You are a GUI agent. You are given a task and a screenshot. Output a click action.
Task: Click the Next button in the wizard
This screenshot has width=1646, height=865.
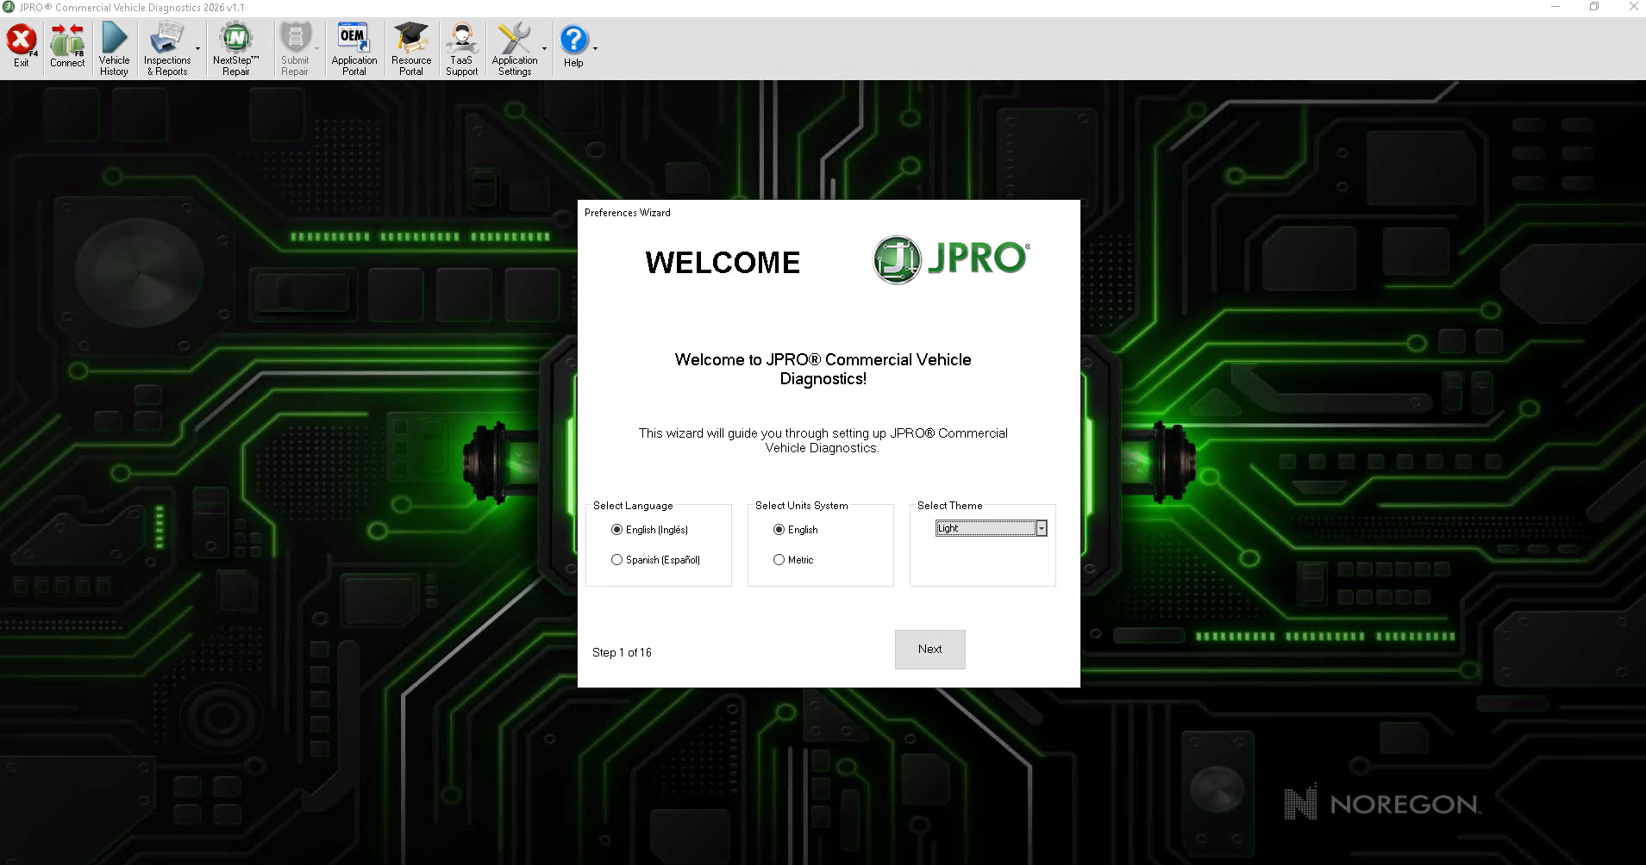pyautogui.click(x=929, y=650)
